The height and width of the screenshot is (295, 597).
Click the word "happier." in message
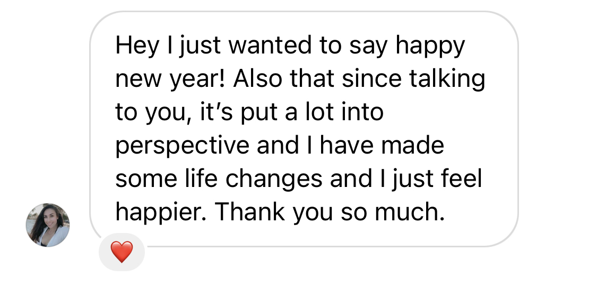160,212
